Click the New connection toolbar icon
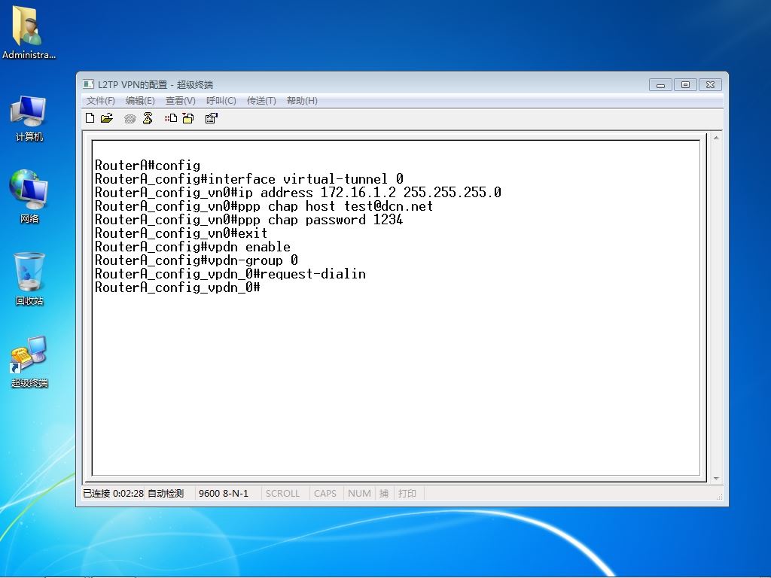Image resolution: width=771 pixels, height=578 pixels. [x=90, y=118]
